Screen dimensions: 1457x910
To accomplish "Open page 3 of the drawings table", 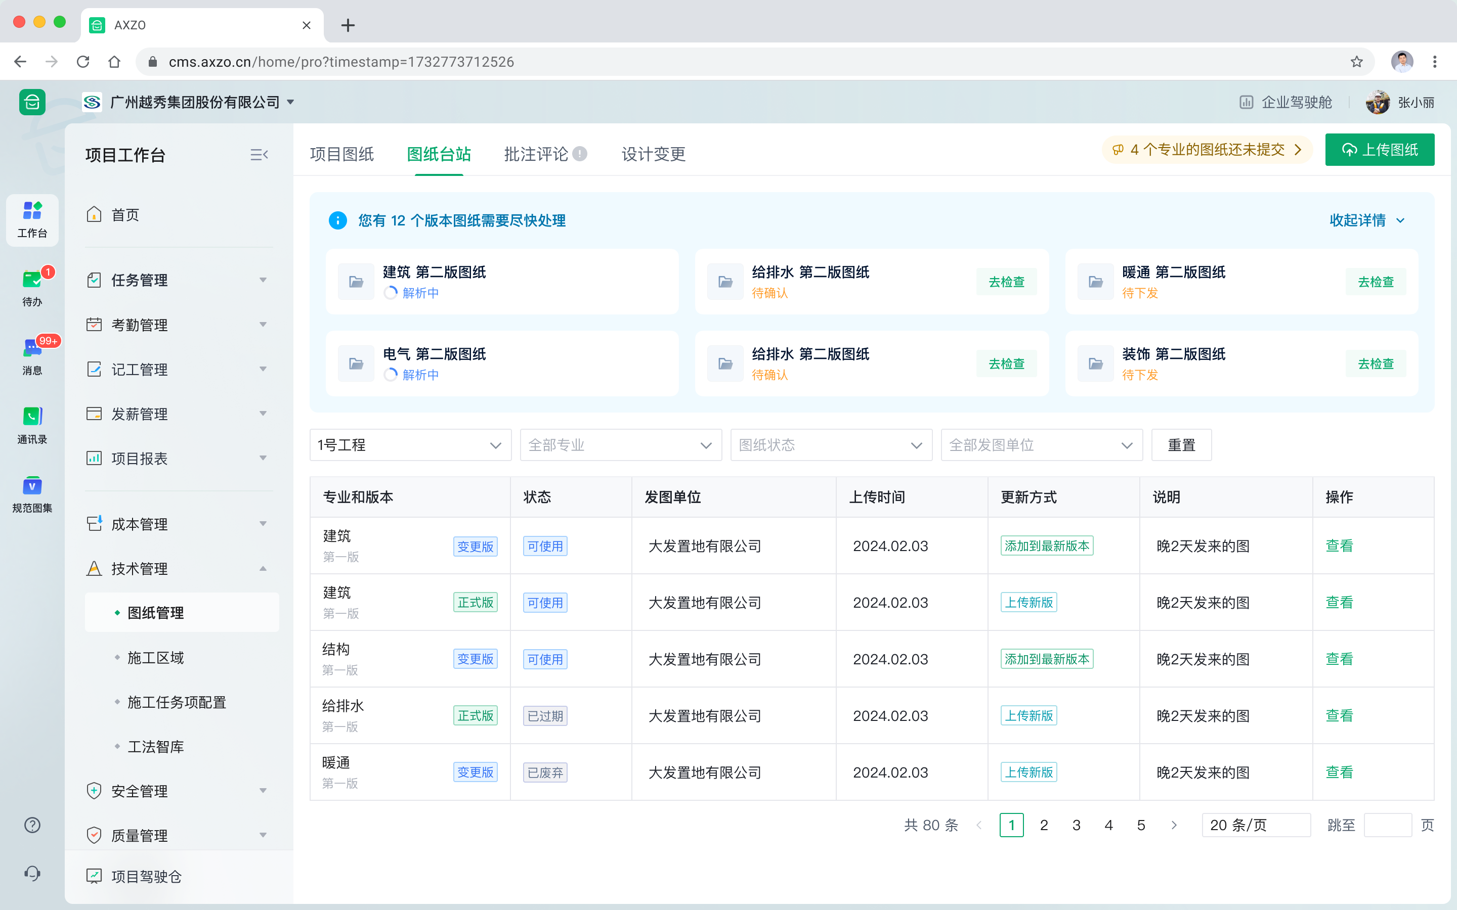I will pyautogui.click(x=1077, y=825).
